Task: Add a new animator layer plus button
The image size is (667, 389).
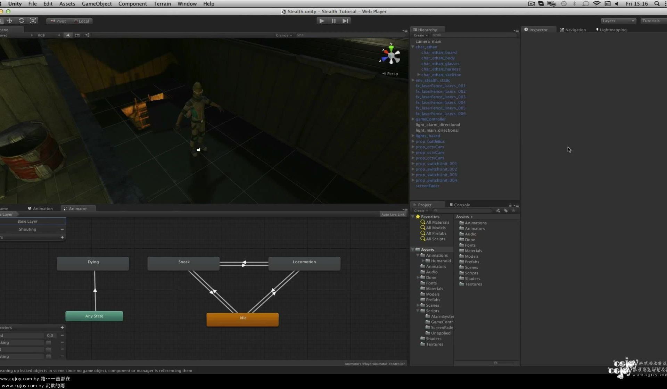Action: tap(62, 237)
